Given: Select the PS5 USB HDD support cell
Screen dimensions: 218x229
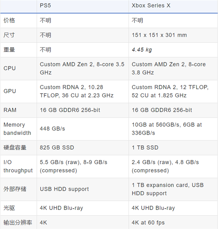Looking at the screenshot, I should click(64, 189).
